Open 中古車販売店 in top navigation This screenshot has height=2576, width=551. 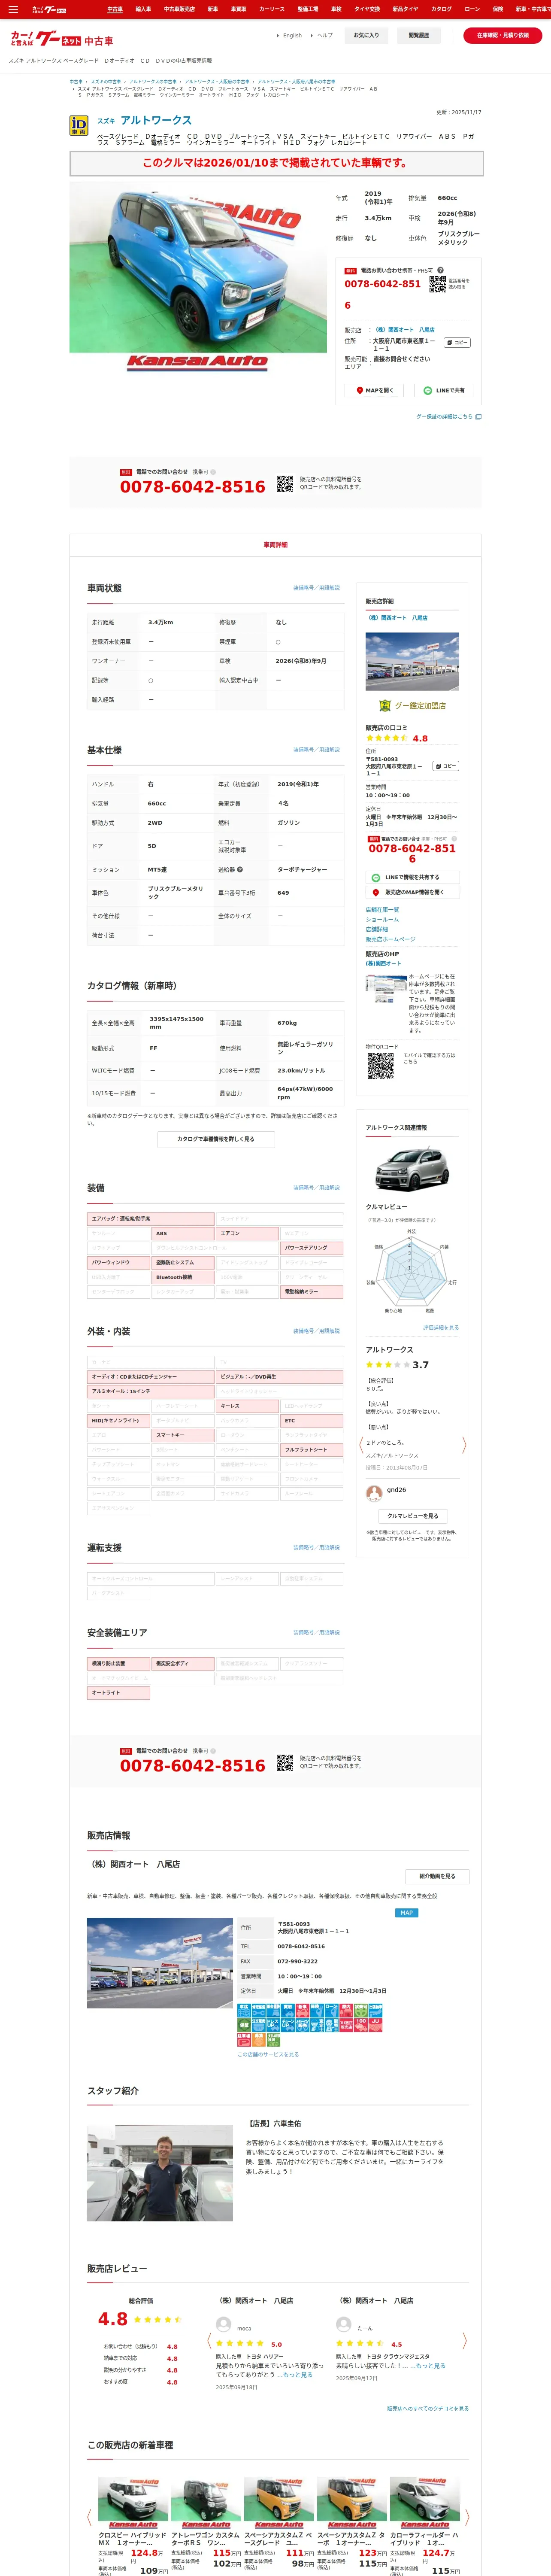click(179, 9)
